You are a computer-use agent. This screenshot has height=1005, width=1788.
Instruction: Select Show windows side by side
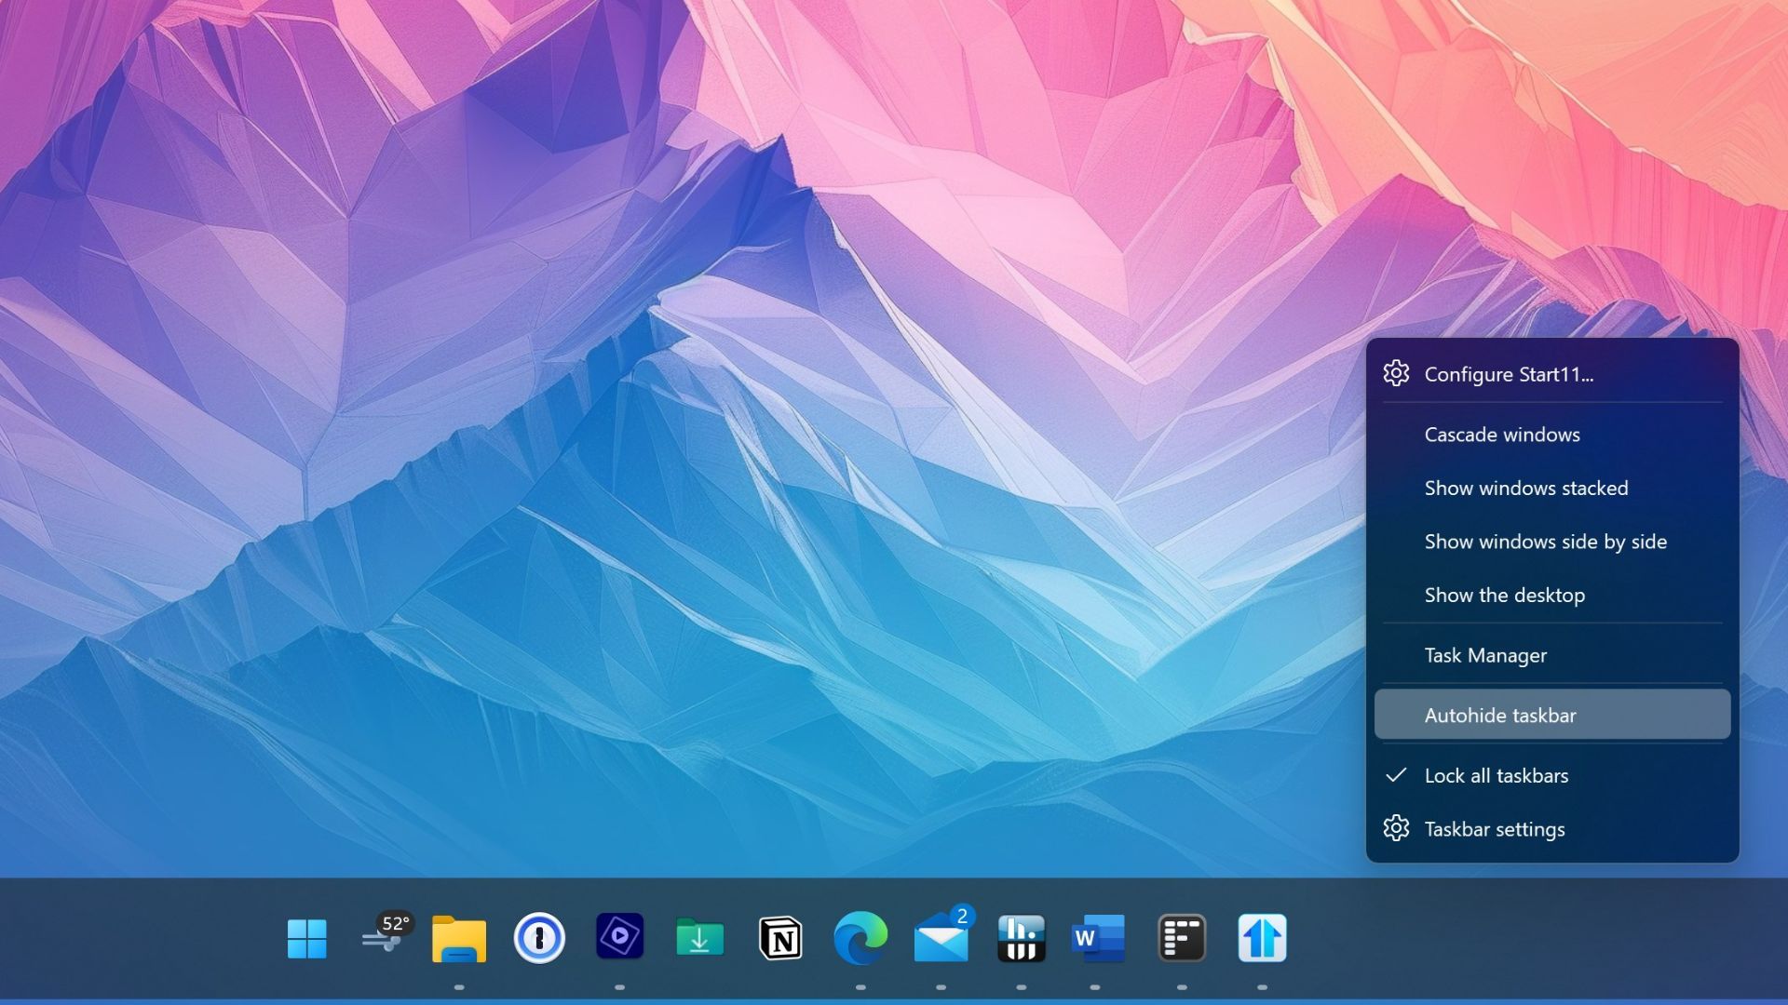(1546, 542)
